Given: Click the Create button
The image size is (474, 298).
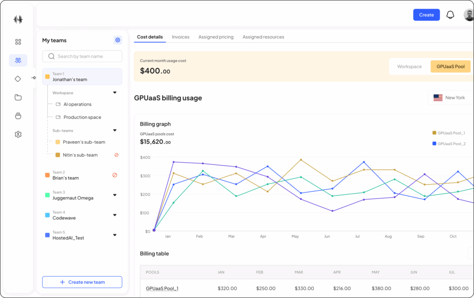Looking at the screenshot, I should click(426, 15).
